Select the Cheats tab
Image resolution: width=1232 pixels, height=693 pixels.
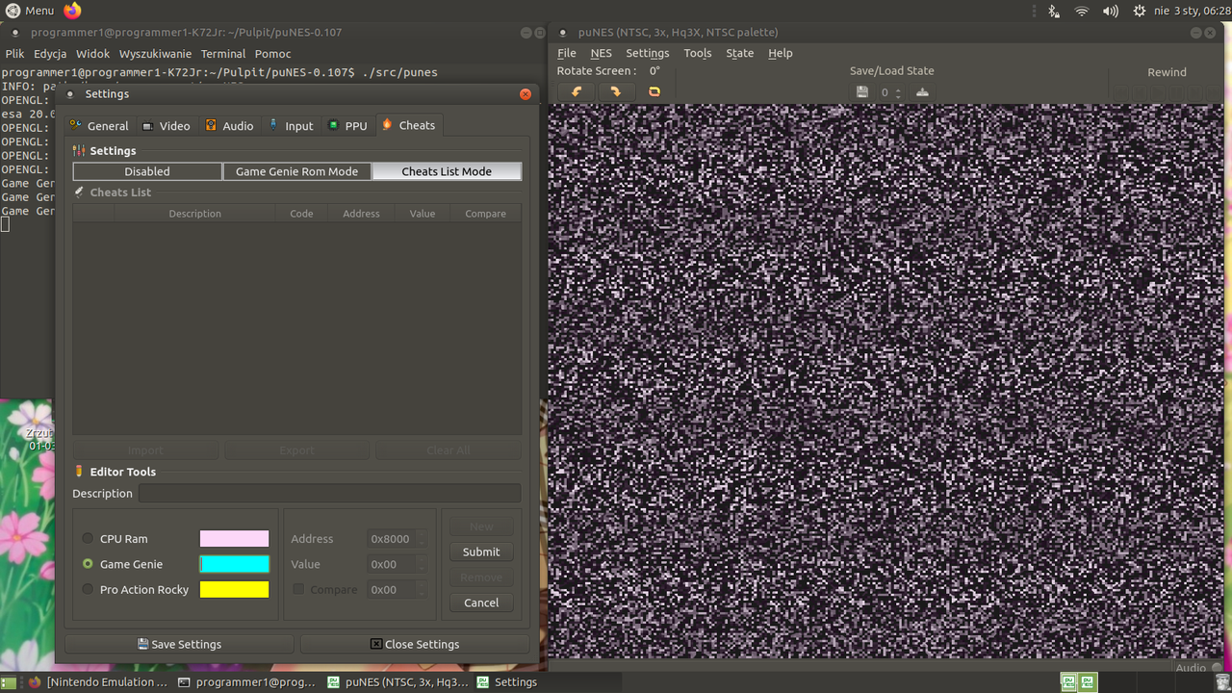(x=409, y=125)
